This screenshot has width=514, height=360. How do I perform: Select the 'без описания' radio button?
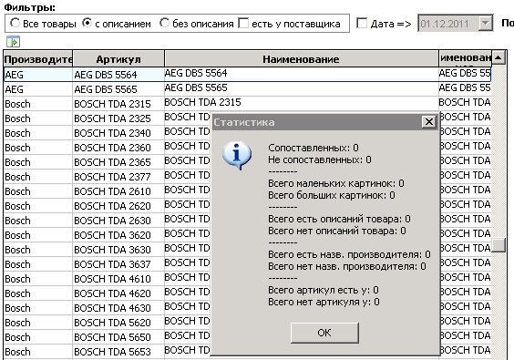pyautogui.click(x=164, y=24)
